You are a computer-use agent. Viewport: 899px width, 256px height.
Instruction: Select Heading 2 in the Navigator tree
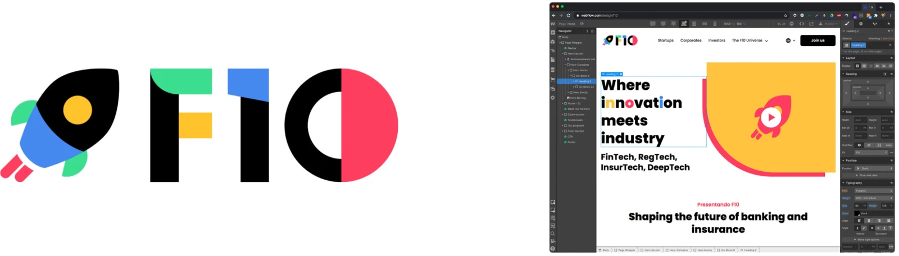coord(584,81)
